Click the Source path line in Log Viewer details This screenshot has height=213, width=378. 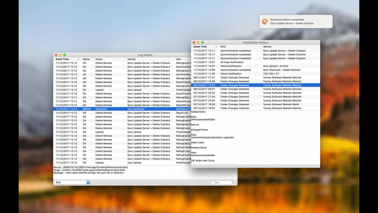coord(90,167)
